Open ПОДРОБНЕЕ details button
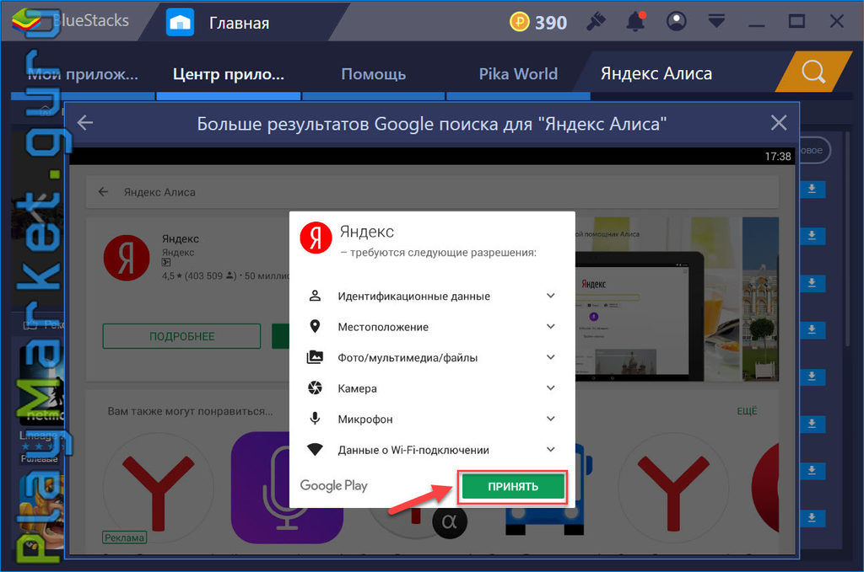The height and width of the screenshot is (572, 864). [181, 336]
